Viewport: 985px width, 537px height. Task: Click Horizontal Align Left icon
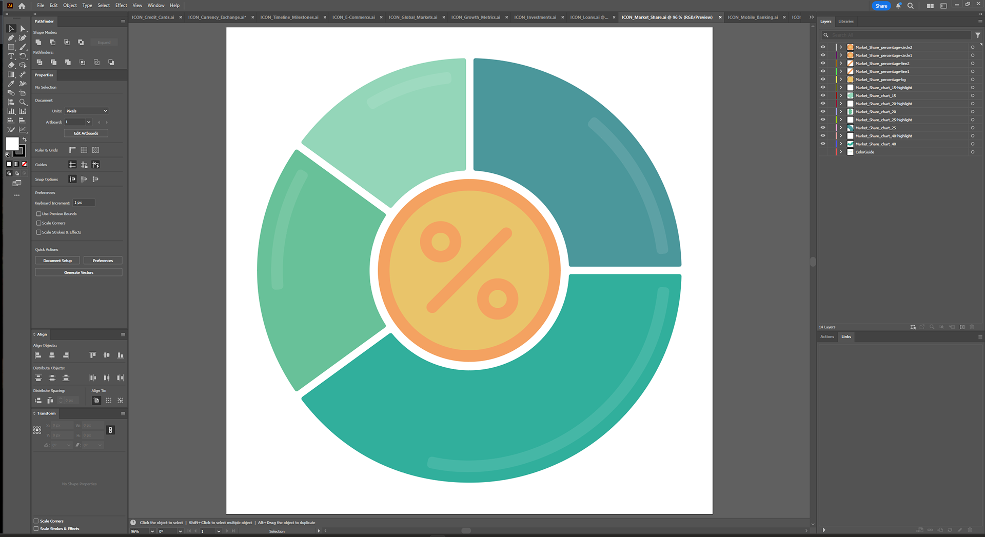pyautogui.click(x=38, y=355)
